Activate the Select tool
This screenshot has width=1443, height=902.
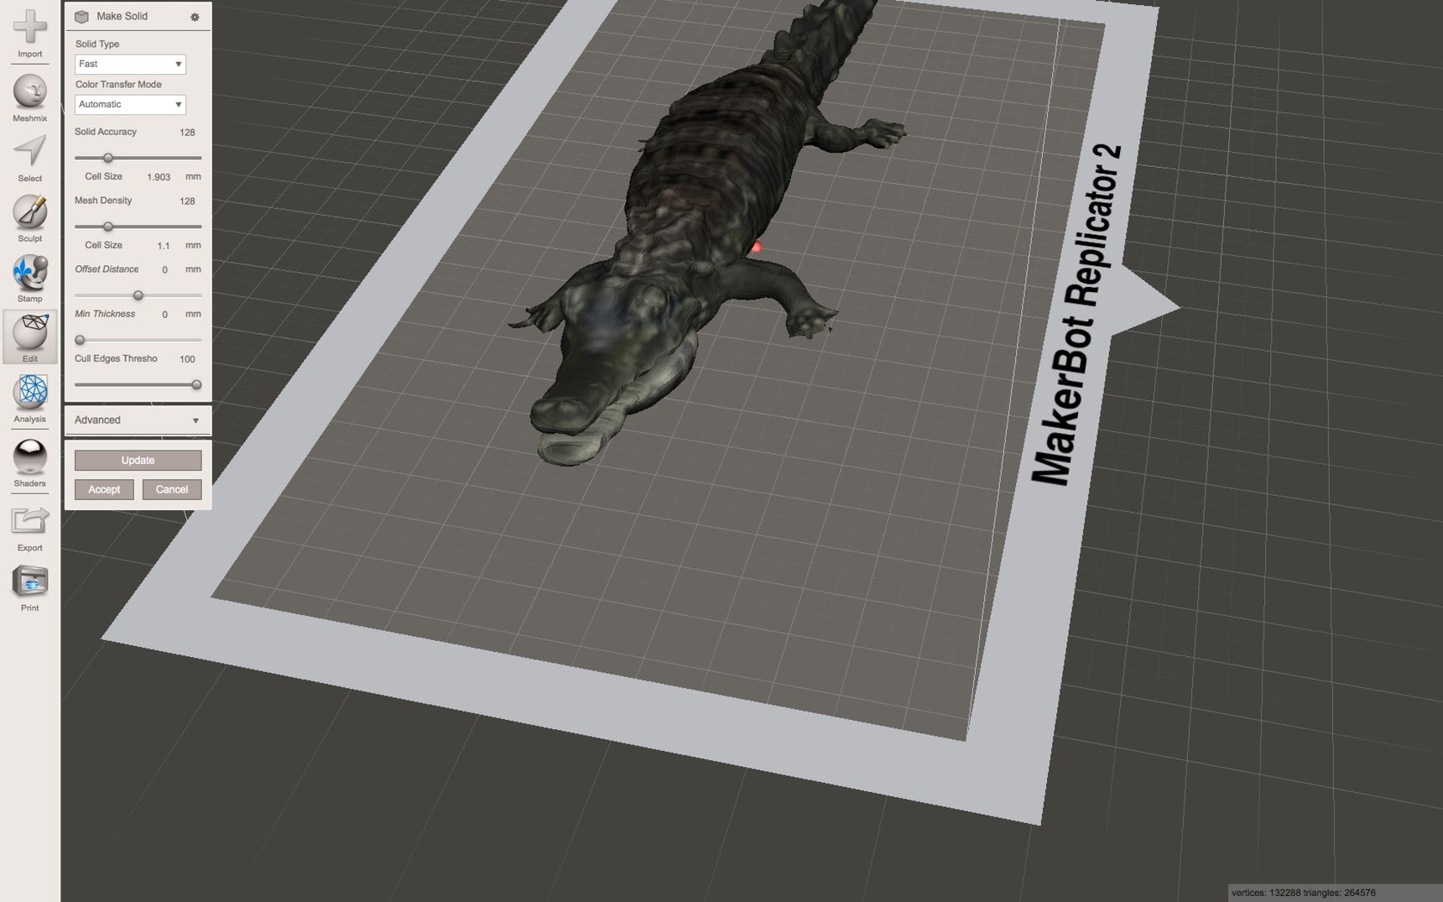pos(29,158)
